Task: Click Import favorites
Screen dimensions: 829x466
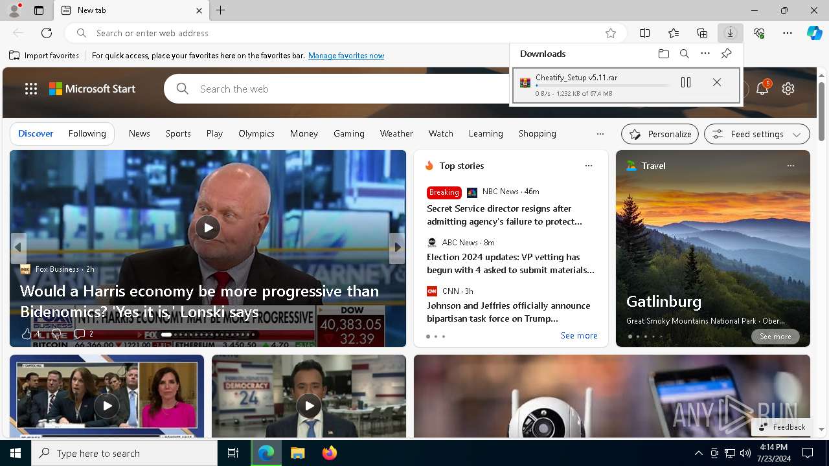Action: coord(44,56)
